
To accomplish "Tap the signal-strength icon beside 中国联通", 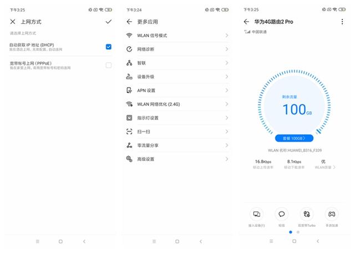I will pyautogui.click(x=247, y=32).
